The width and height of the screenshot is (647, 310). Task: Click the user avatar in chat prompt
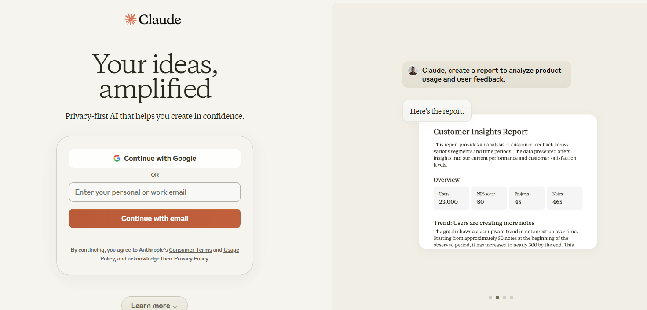tap(413, 71)
